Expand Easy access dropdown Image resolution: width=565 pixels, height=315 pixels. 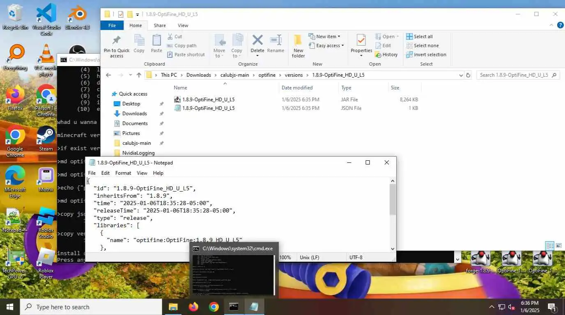point(326,46)
